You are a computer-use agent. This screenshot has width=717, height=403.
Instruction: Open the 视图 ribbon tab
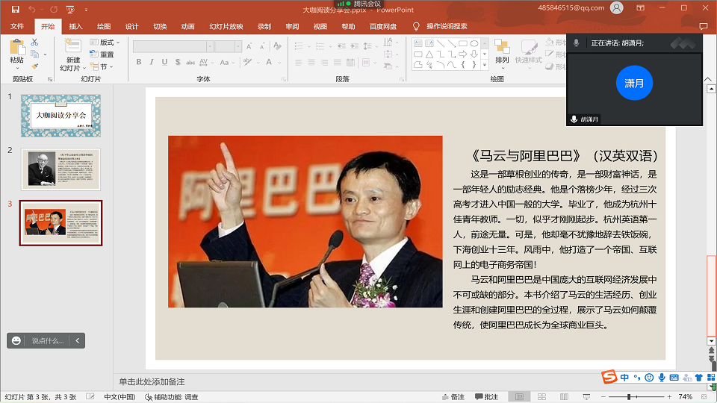(320, 27)
